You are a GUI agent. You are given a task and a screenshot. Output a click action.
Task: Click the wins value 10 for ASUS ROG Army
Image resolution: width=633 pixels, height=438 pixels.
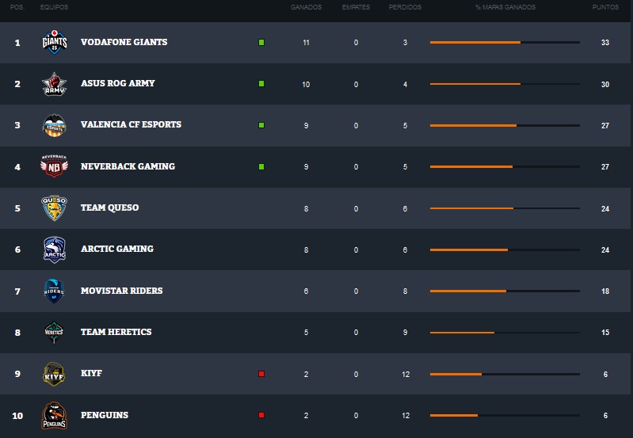pos(306,85)
